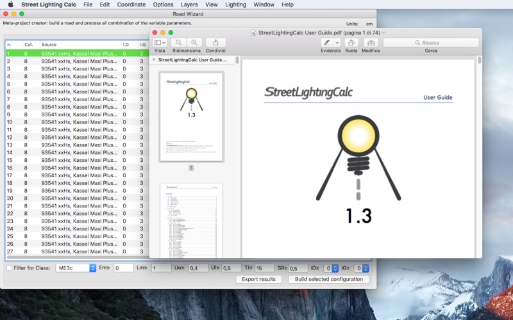Image resolution: width=513 pixels, height=320 pixels.
Task: Click the 'n.' column header
Action: click(x=14, y=44)
